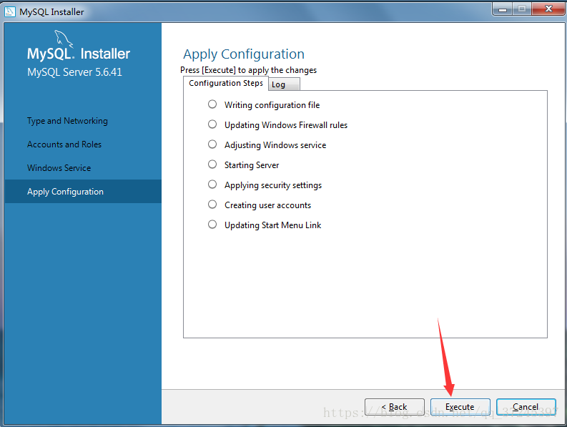Click the Adjusting Windows service status circle

tap(212, 144)
